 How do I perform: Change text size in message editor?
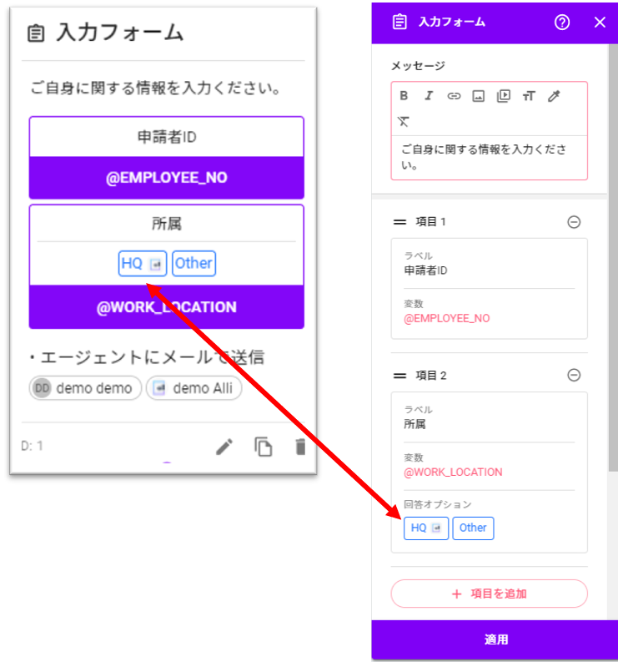tap(529, 96)
